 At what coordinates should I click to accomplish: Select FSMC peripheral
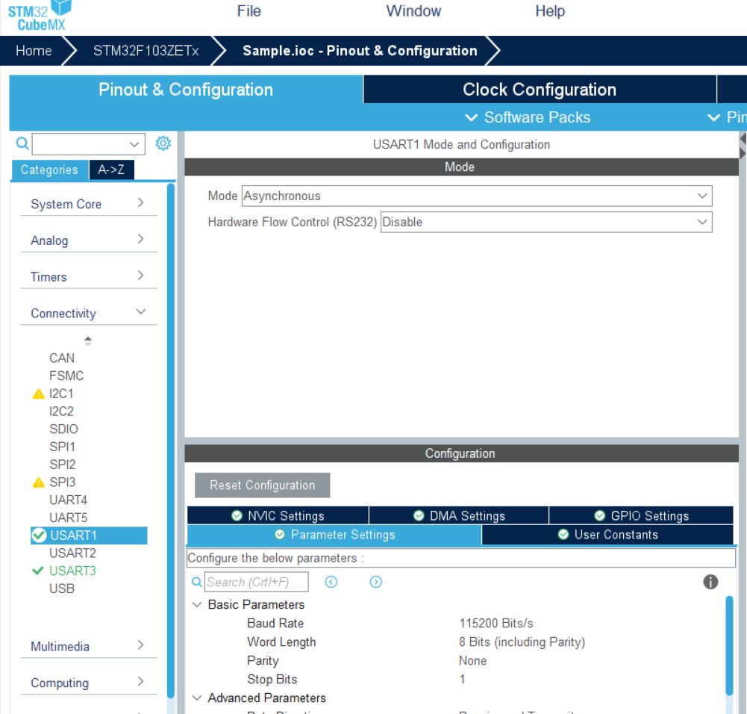coord(66,376)
